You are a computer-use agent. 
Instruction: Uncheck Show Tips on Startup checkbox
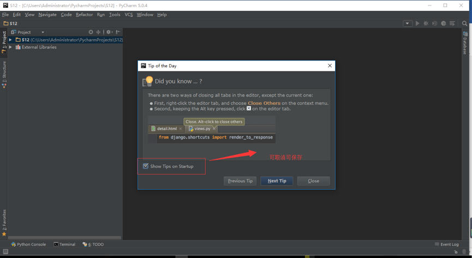[146, 166]
